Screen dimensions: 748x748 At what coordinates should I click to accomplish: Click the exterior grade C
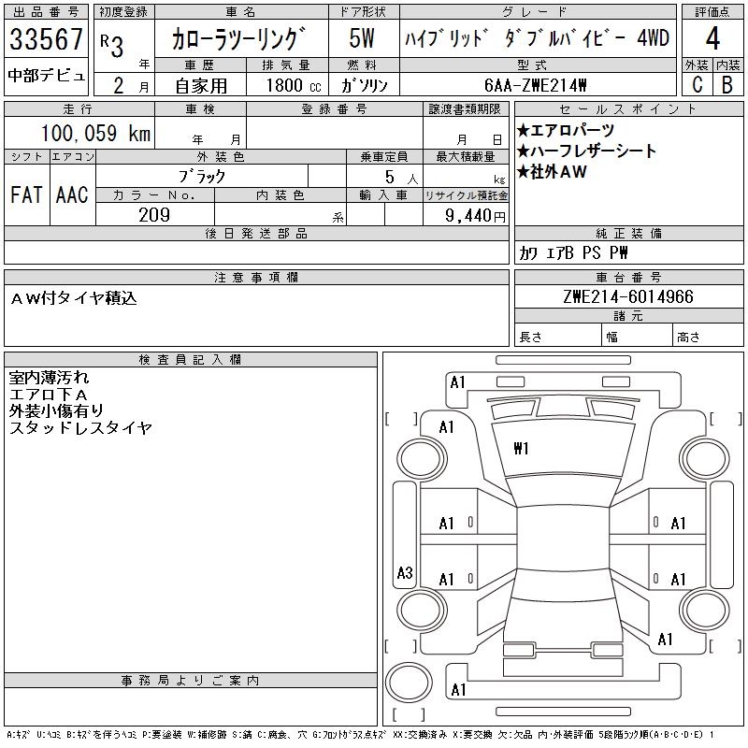coord(698,85)
